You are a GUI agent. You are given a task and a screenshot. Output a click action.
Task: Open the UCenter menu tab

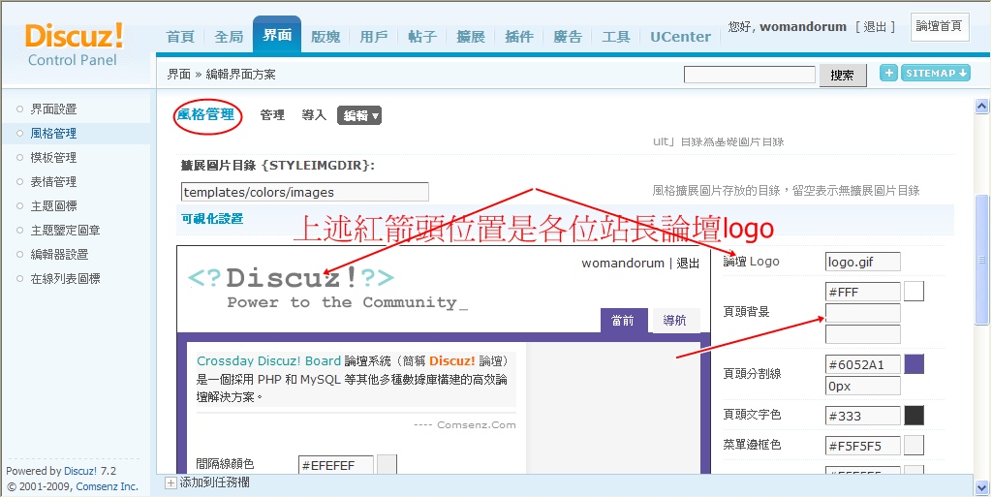[x=681, y=37]
